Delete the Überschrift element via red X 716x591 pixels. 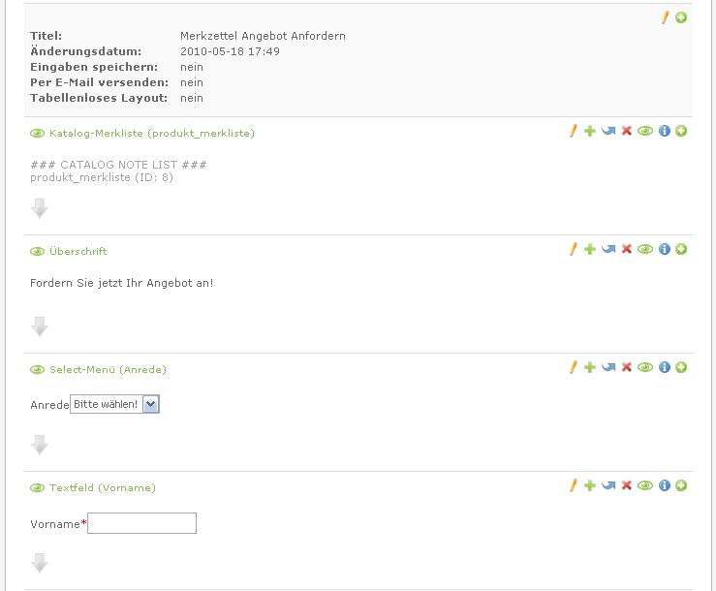click(x=627, y=249)
